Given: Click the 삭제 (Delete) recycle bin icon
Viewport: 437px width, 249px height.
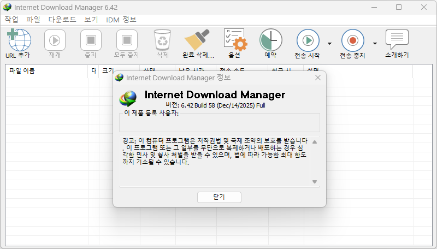Looking at the screenshot, I should [x=162, y=40].
